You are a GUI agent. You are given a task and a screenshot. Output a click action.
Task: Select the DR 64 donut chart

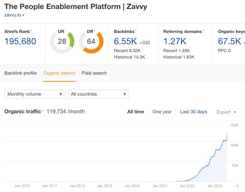(91, 42)
